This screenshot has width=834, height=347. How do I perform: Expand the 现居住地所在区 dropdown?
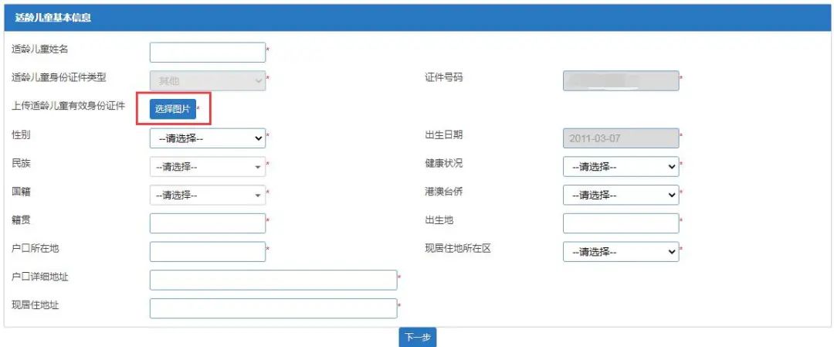(620, 252)
